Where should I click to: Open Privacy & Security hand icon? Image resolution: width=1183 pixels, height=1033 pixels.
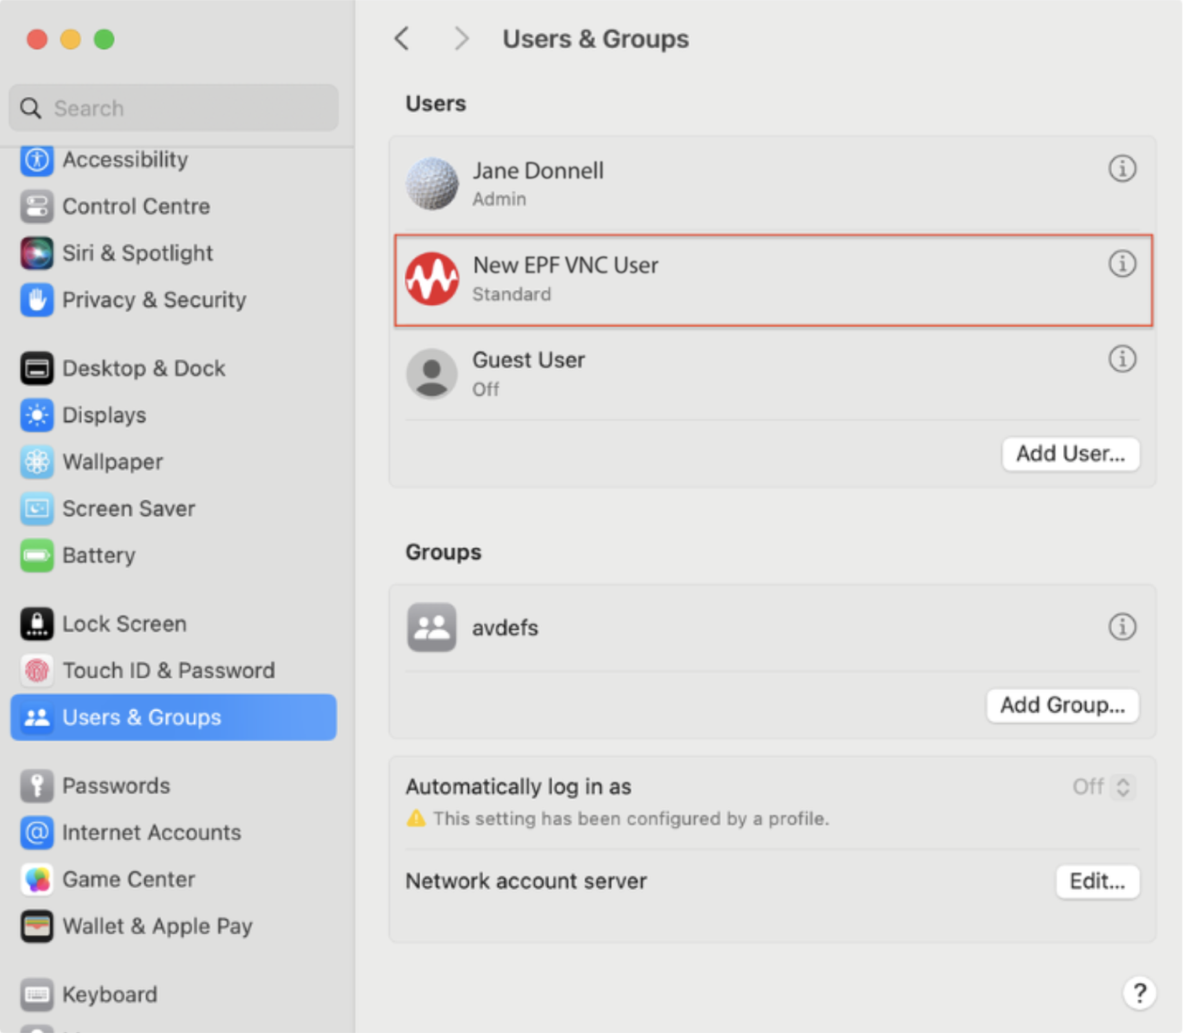[x=37, y=300]
